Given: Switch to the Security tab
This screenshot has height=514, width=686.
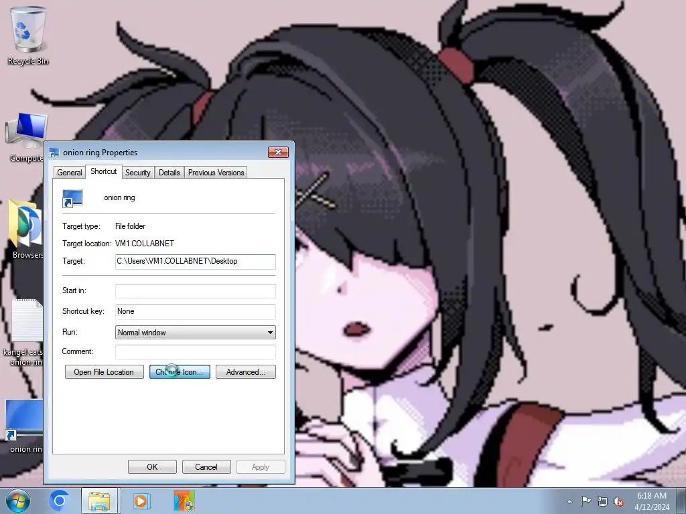Looking at the screenshot, I should point(138,173).
